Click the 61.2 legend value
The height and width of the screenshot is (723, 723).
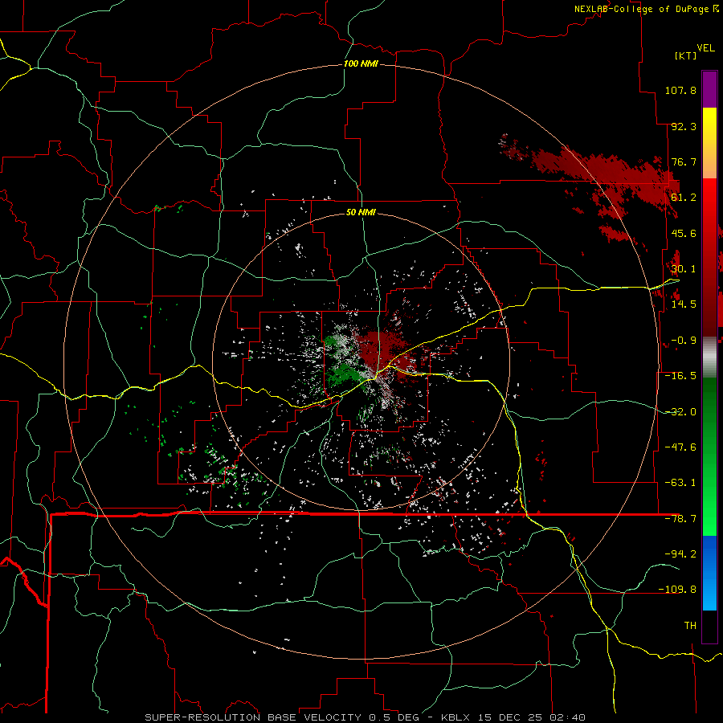(684, 198)
